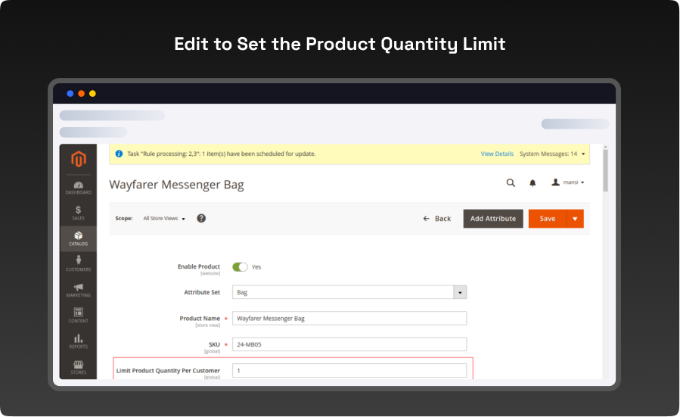The image size is (680, 417).
Task: Open the Content sidebar icon
Action: pos(79,315)
